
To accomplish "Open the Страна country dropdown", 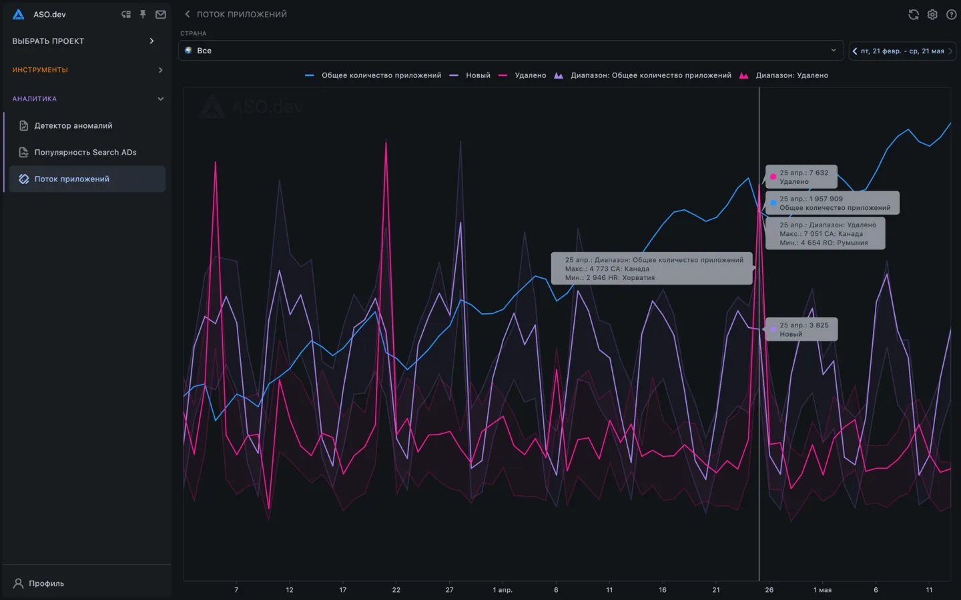I will click(511, 51).
